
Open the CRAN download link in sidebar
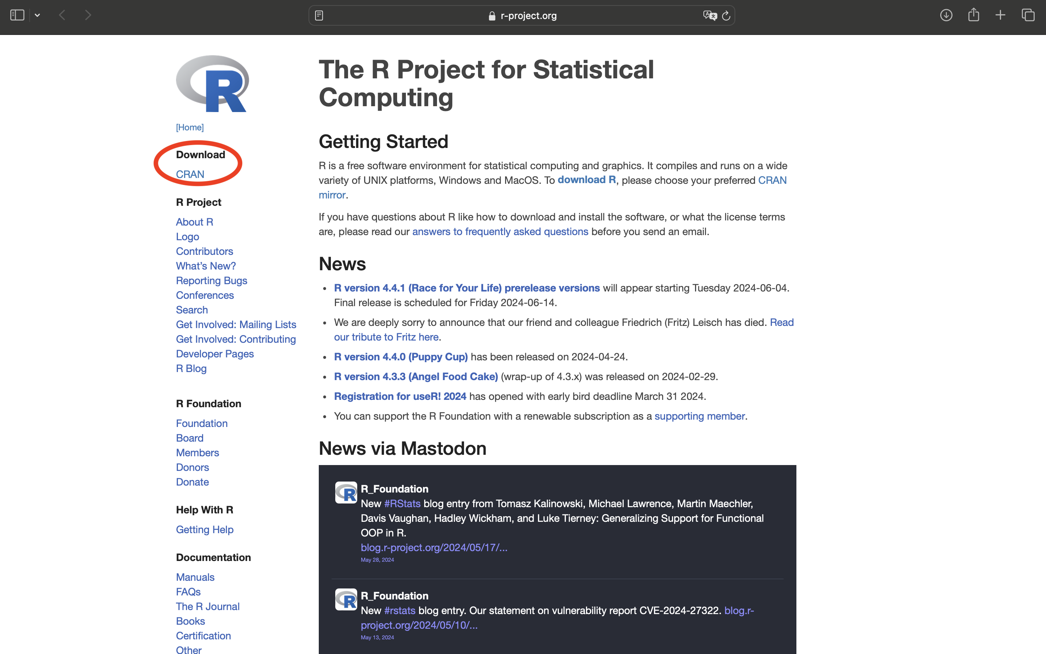point(190,174)
